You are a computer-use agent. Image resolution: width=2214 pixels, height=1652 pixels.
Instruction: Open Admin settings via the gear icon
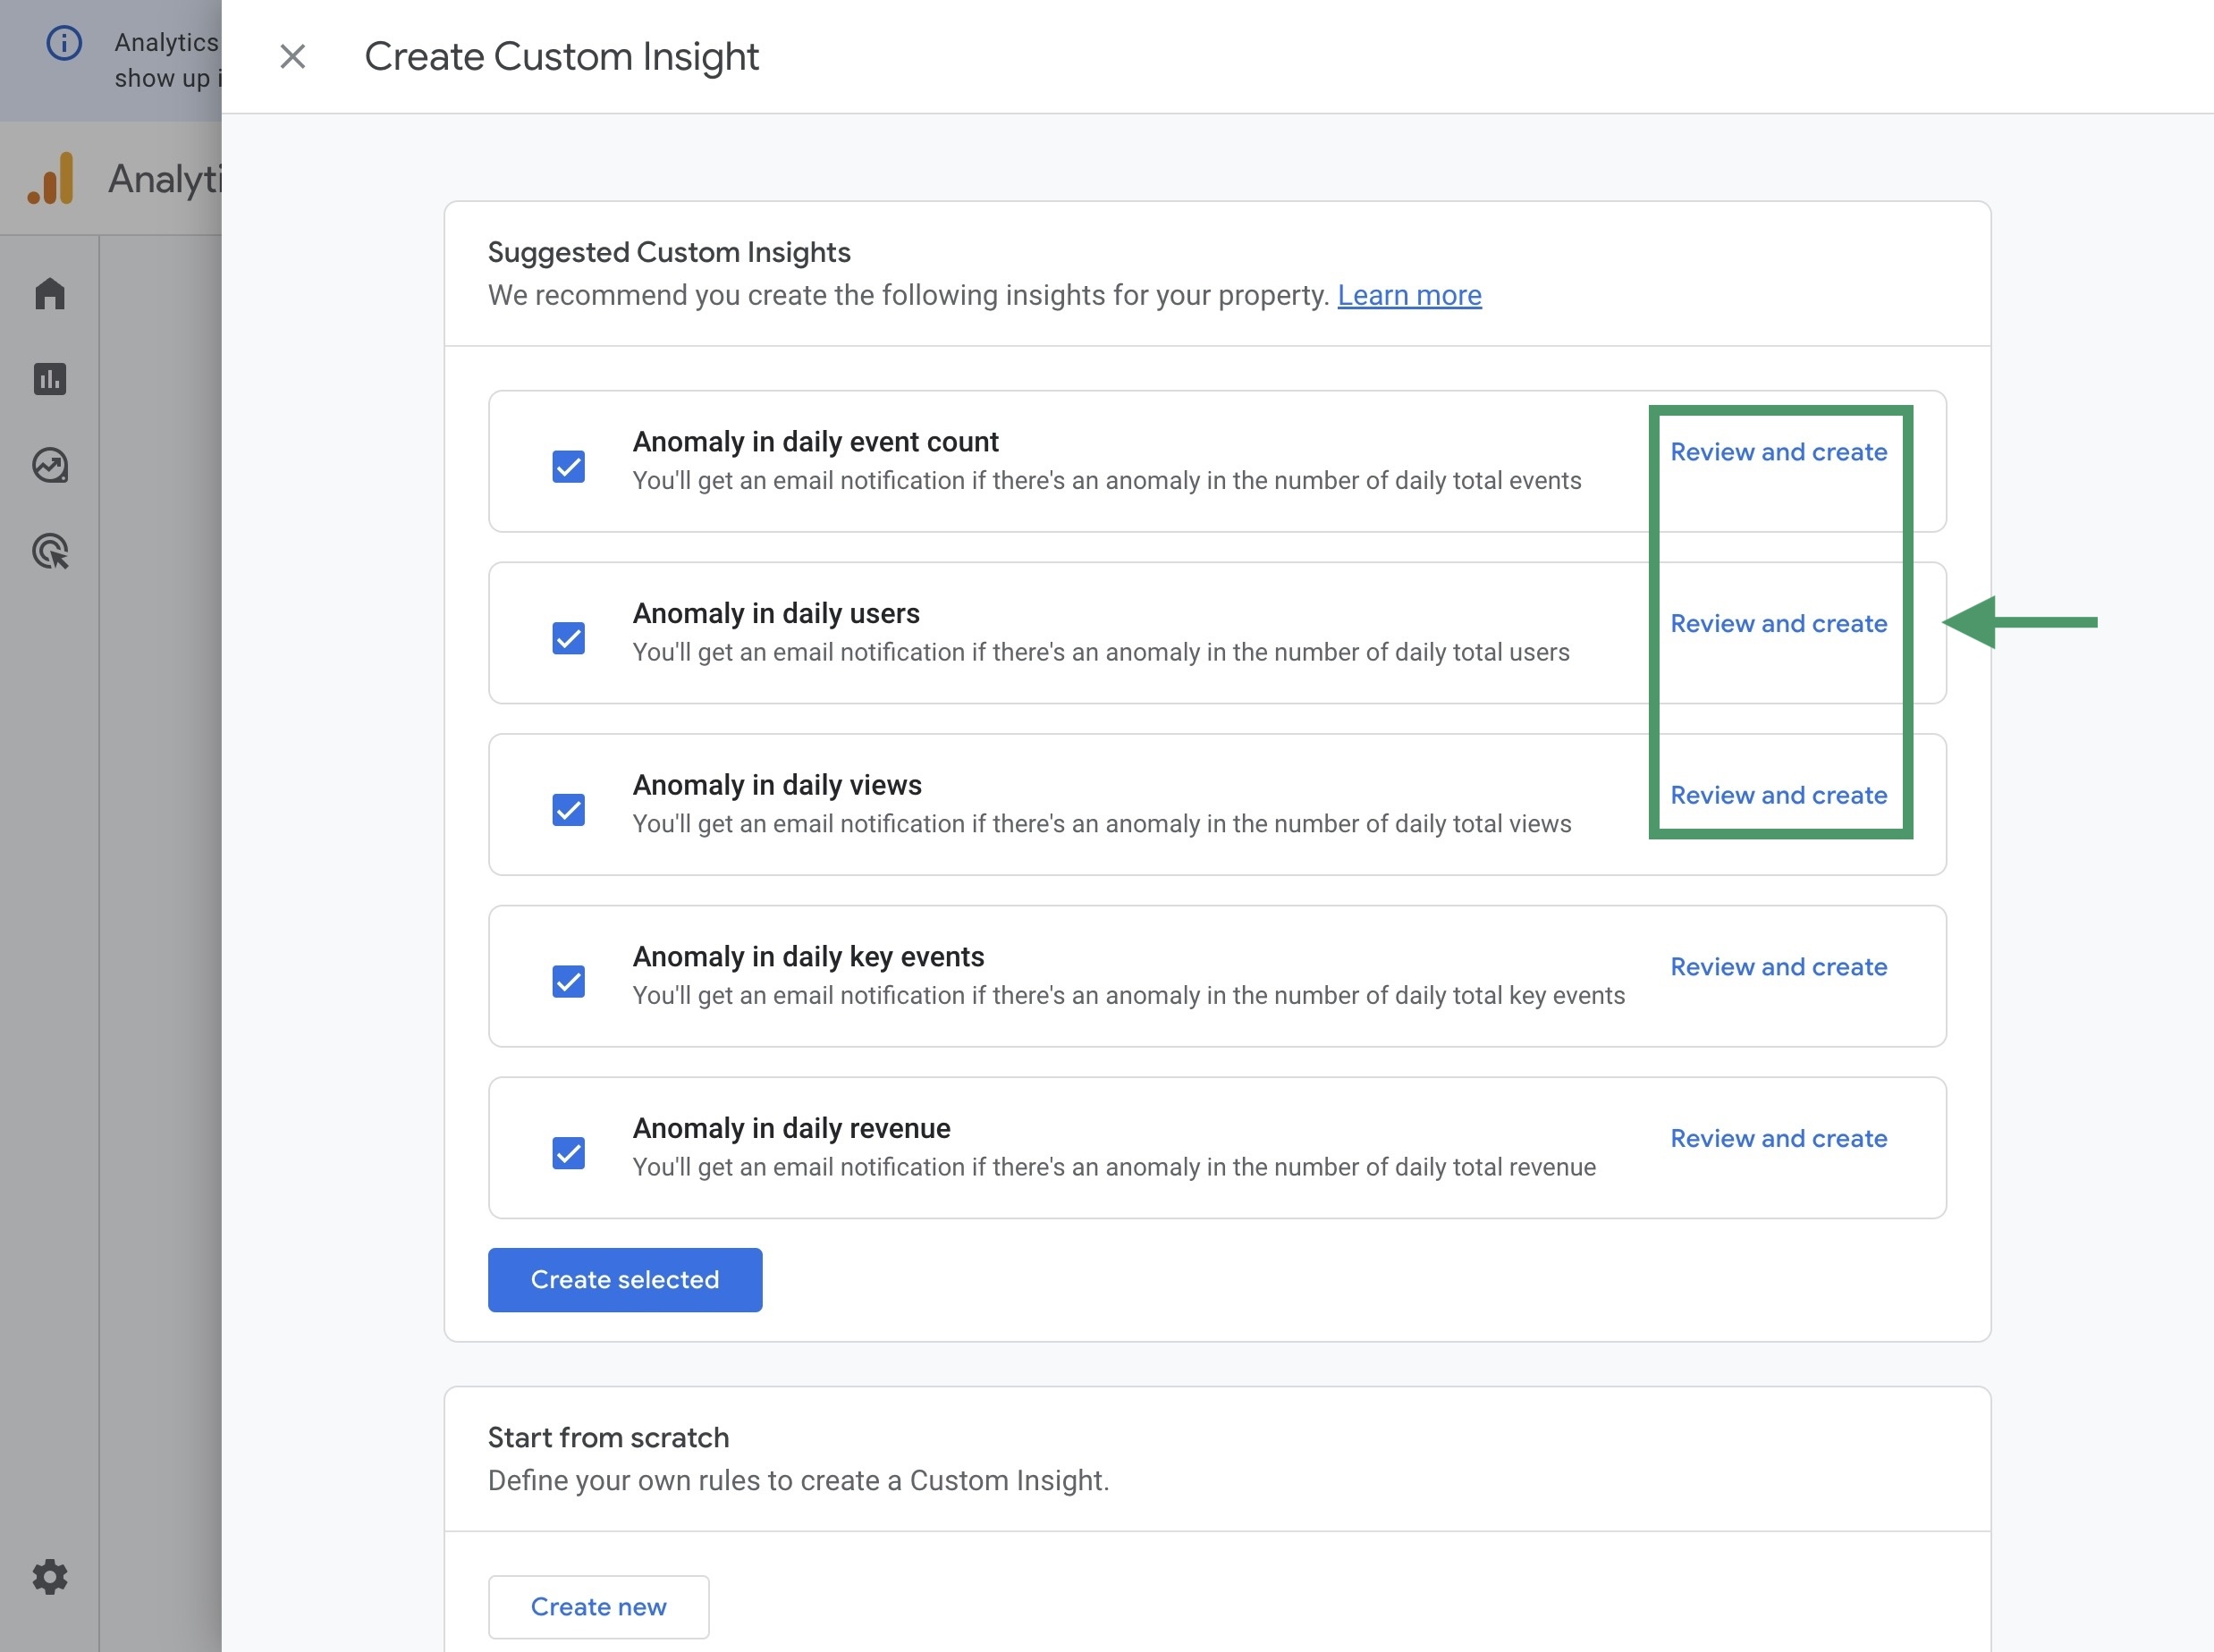pos(49,1577)
